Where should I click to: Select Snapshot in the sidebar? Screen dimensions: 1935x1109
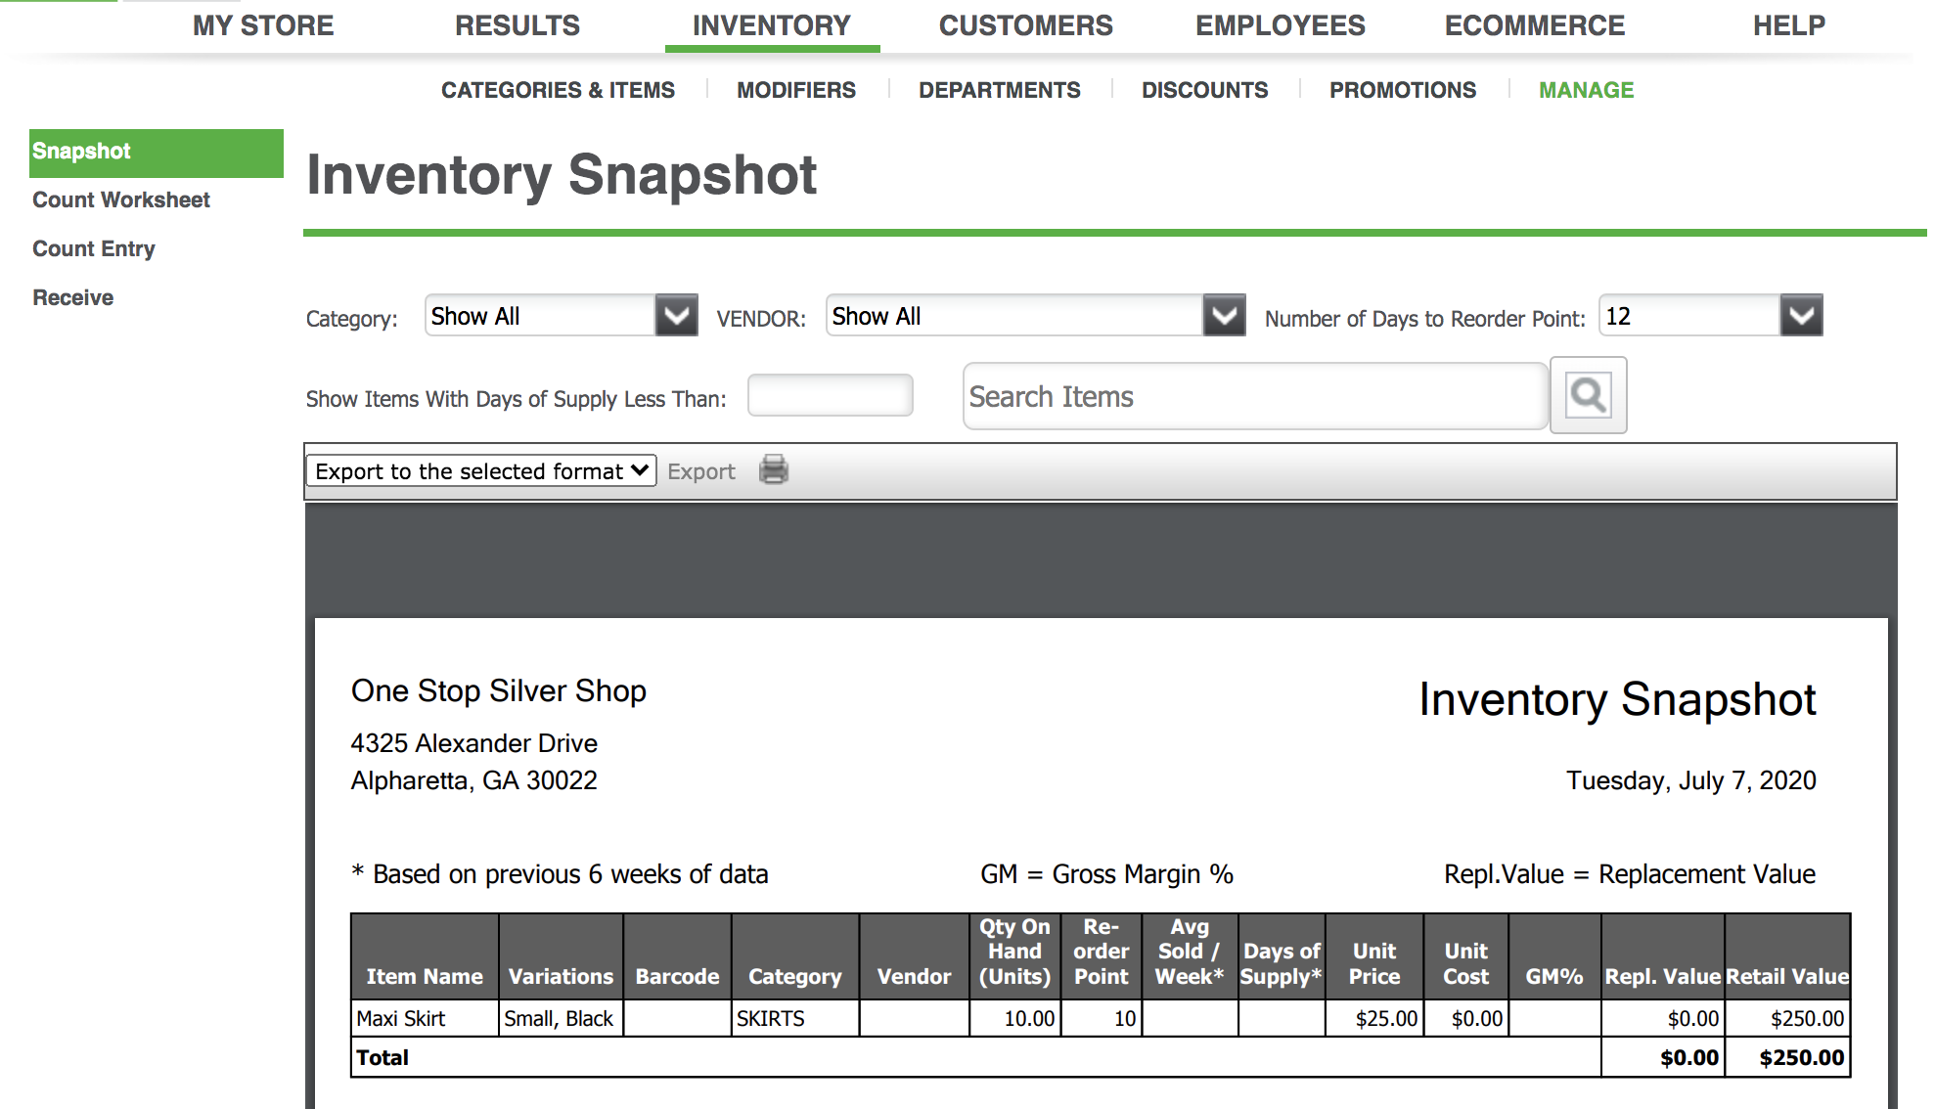[x=157, y=152]
